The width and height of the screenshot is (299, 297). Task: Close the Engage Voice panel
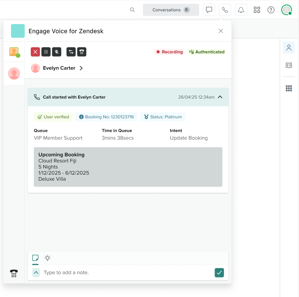pos(221,31)
